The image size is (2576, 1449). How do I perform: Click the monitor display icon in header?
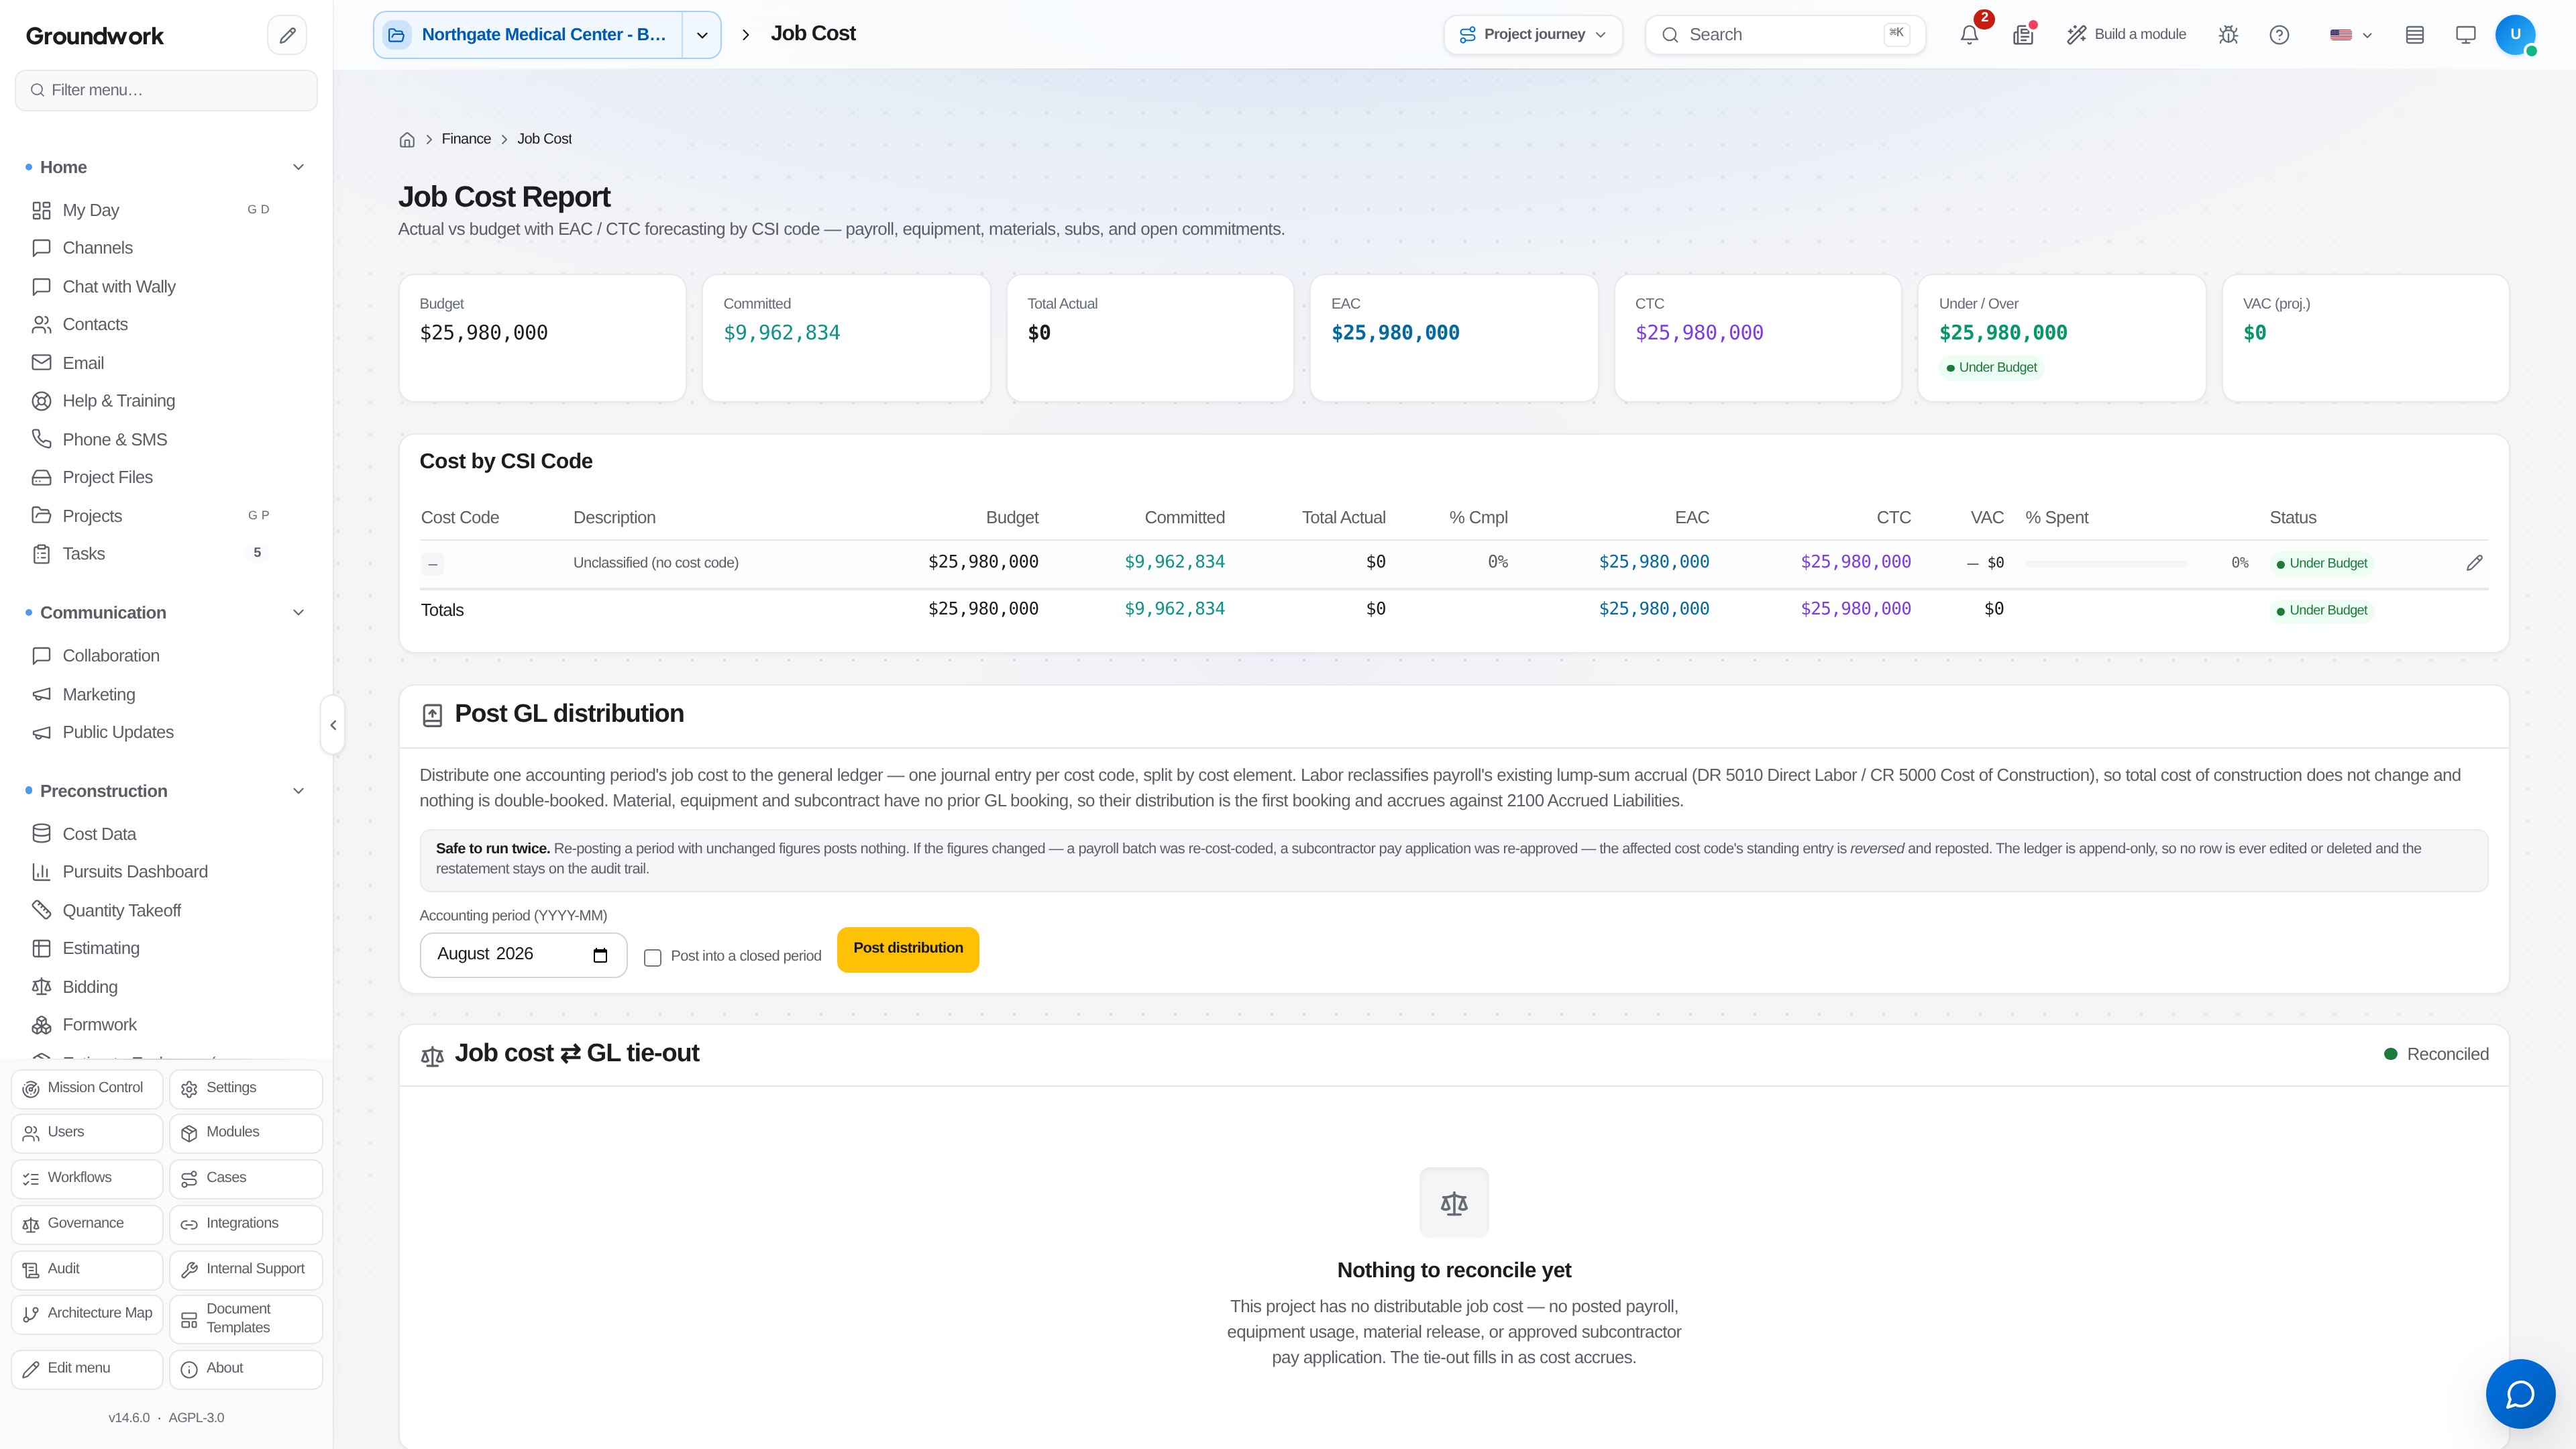(2466, 35)
